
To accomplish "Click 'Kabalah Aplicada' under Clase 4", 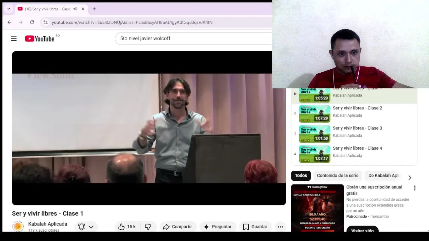I will tap(347, 156).
